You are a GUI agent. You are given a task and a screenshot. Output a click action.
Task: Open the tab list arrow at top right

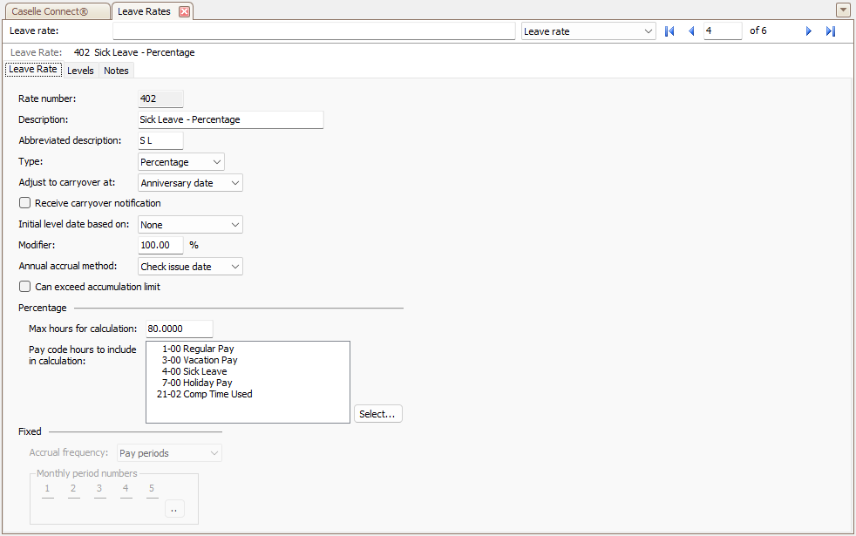click(x=842, y=10)
